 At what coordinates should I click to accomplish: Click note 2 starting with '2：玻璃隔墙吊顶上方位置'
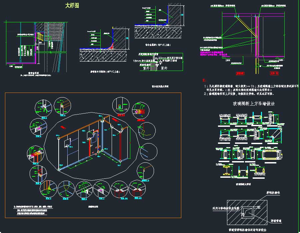click(239, 94)
